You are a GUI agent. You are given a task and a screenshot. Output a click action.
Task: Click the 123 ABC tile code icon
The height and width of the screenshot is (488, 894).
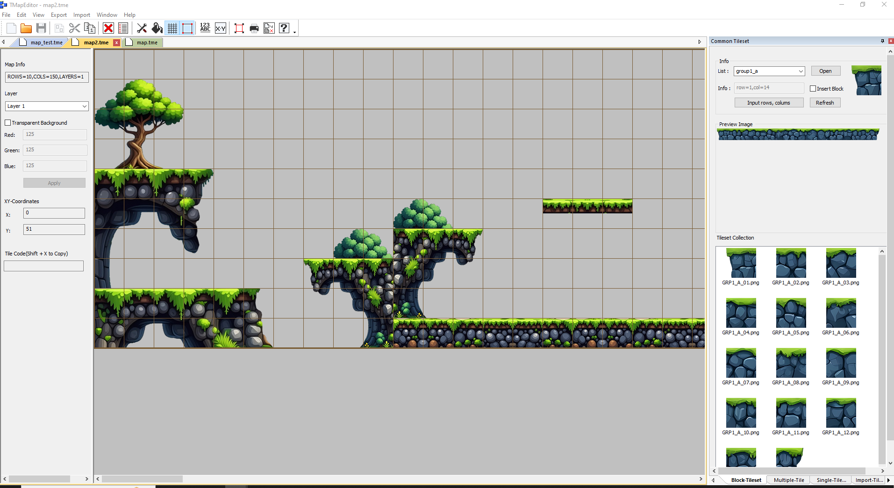205,28
